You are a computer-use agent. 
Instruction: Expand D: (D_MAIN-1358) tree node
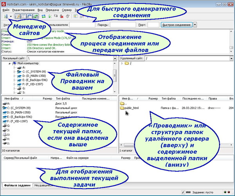(x=14, y=76)
